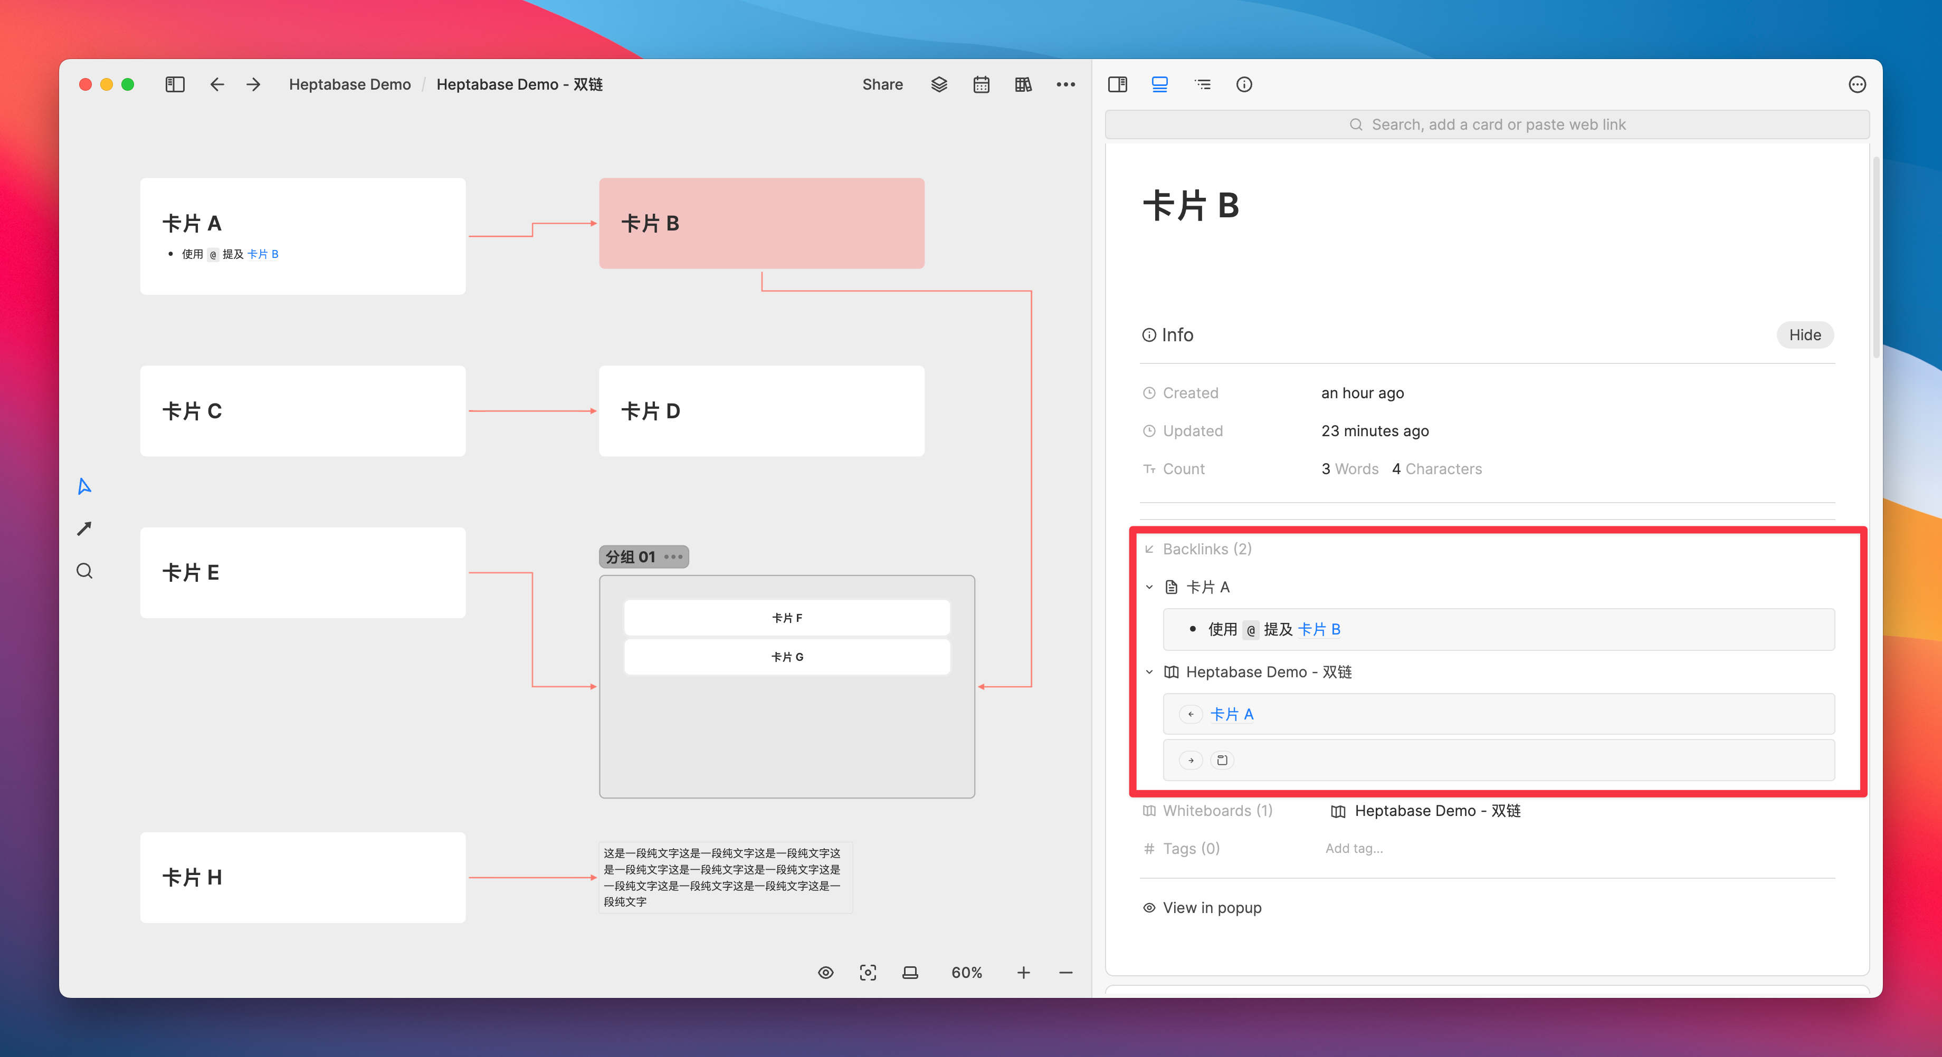Click View in popup
The height and width of the screenshot is (1057, 1942).
[1202, 908]
